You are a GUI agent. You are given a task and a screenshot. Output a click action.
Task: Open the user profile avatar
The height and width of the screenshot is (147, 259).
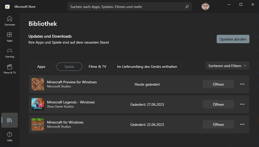(205, 7)
